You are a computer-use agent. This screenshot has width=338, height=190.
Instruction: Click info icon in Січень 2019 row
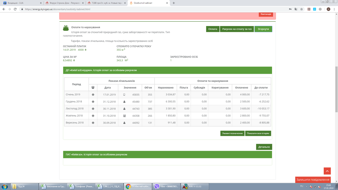pyautogui.click(x=93, y=94)
